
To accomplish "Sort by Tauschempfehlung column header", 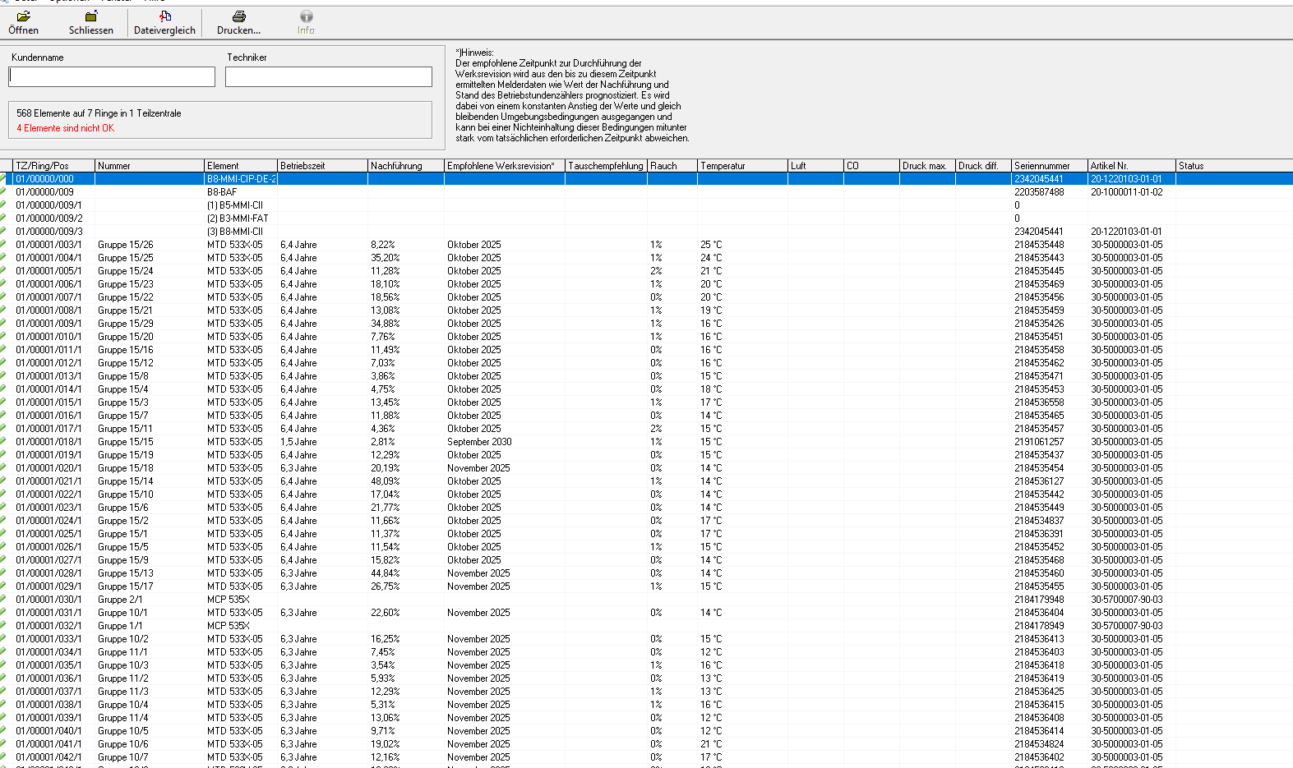I will 607,166.
